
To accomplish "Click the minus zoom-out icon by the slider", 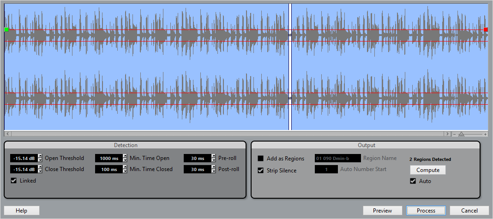I will click(454, 134).
